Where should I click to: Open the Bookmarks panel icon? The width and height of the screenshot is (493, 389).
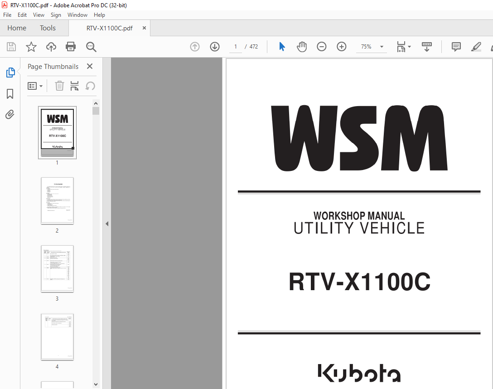click(x=10, y=94)
